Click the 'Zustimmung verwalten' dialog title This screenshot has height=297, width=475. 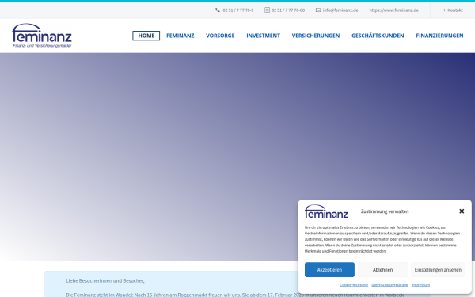tap(385, 211)
